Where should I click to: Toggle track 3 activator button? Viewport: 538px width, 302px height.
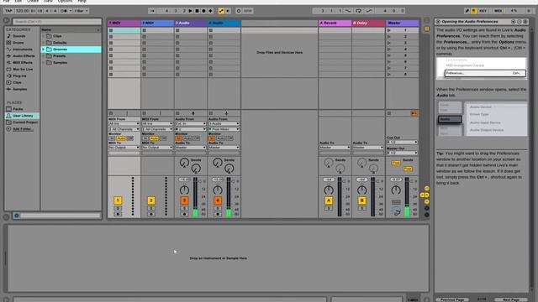[x=184, y=200]
